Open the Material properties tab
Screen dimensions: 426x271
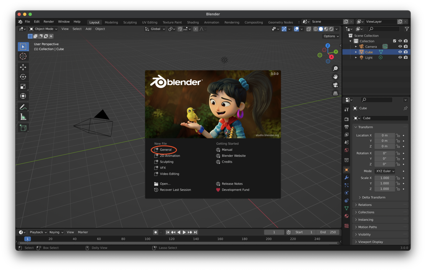(x=346, y=216)
